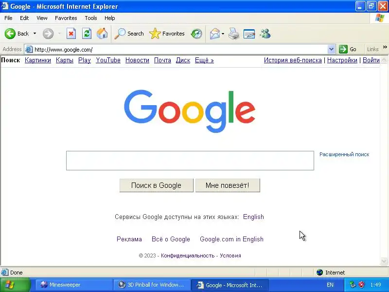Open the Настройки link
The image size is (389, 292).
[x=342, y=60]
